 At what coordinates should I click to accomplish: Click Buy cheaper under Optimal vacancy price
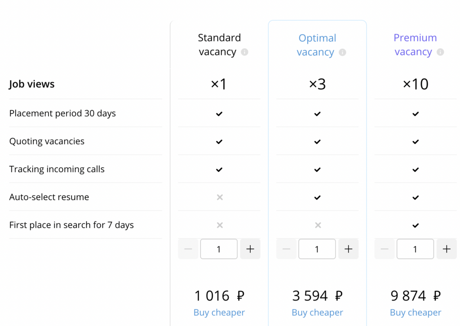[x=317, y=313]
